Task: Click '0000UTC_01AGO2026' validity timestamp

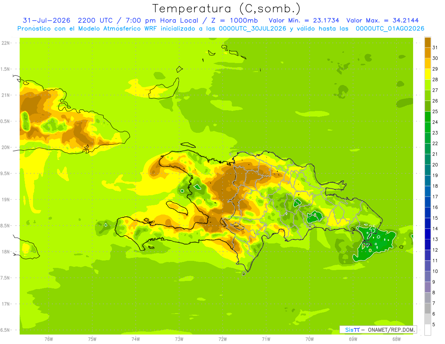Action: [390, 29]
